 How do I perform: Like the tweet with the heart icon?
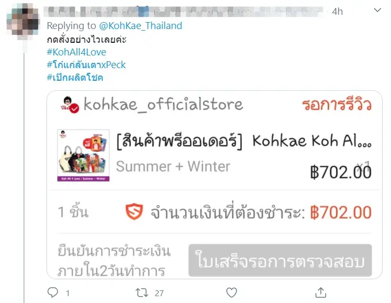coord(232,292)
